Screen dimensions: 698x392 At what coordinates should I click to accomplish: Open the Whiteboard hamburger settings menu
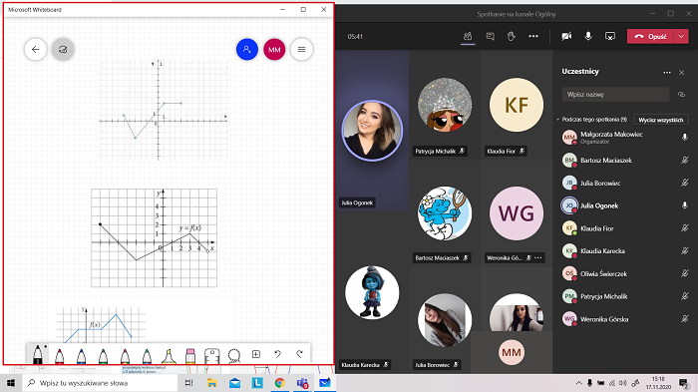(x=301, y=50)
